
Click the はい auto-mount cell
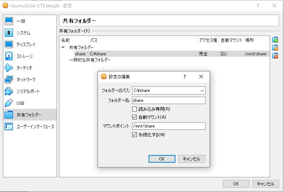pos(224,54)
